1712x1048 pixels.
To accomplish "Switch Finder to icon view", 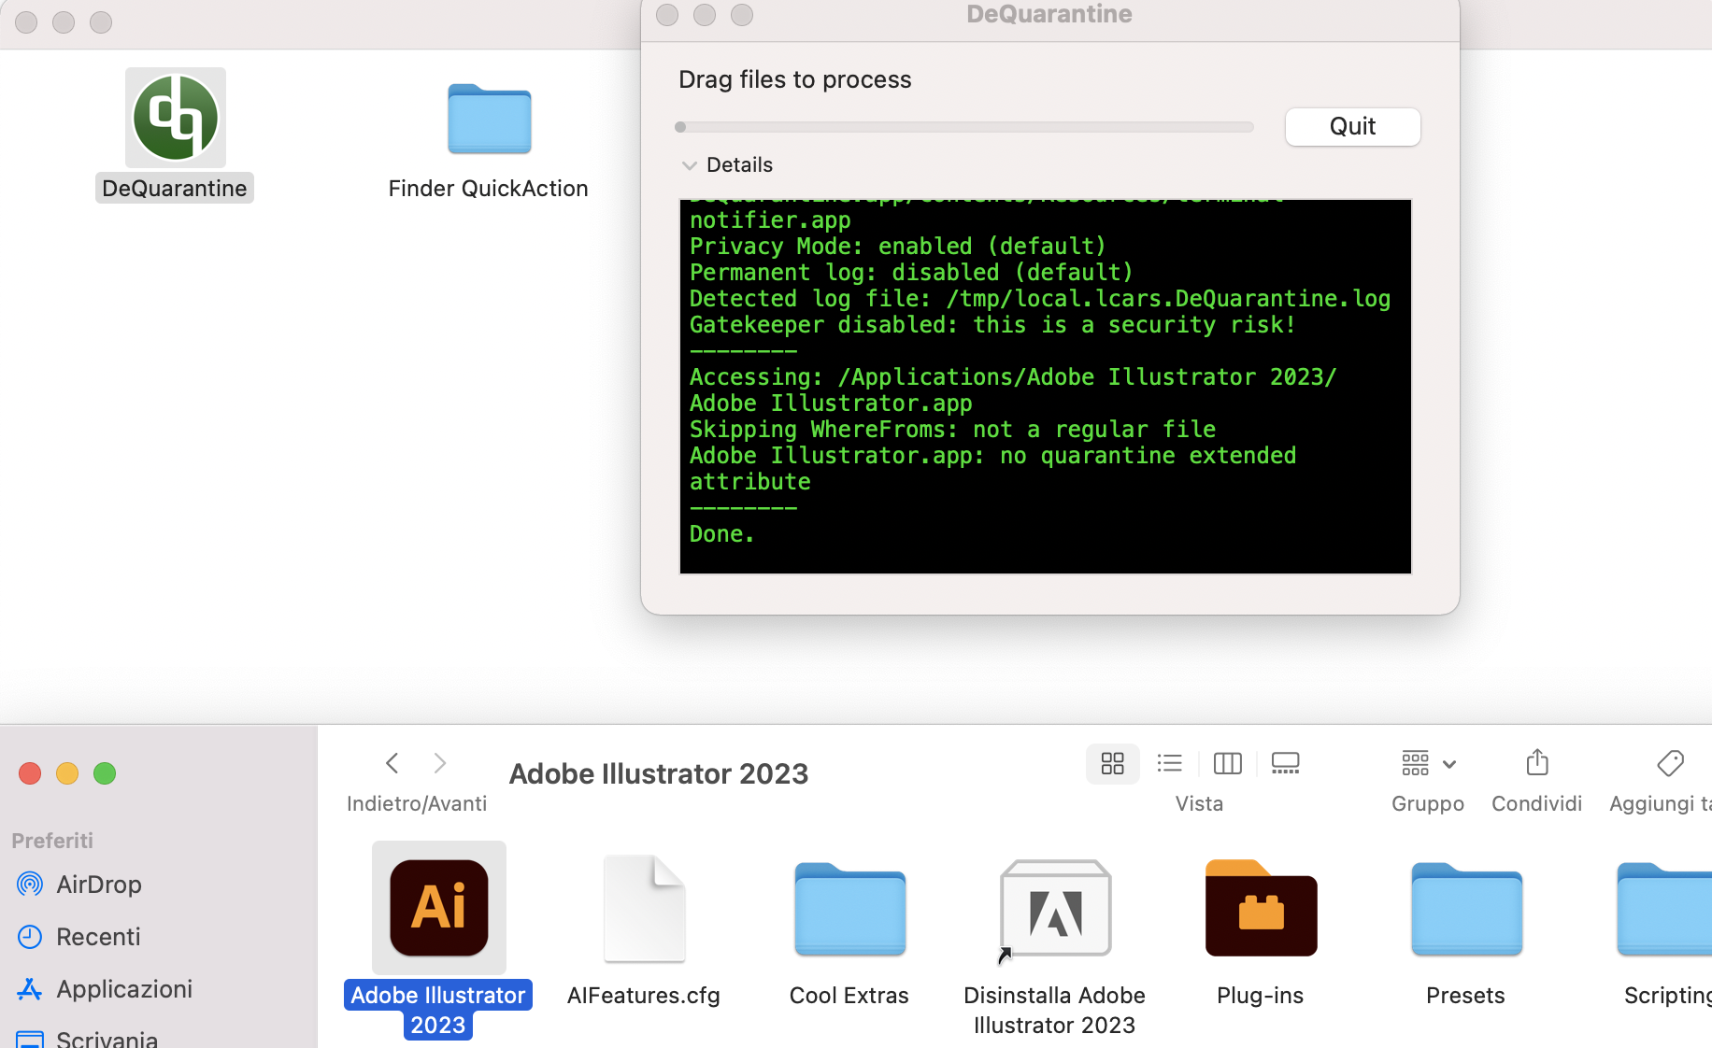I will (x=1112, y=764).
